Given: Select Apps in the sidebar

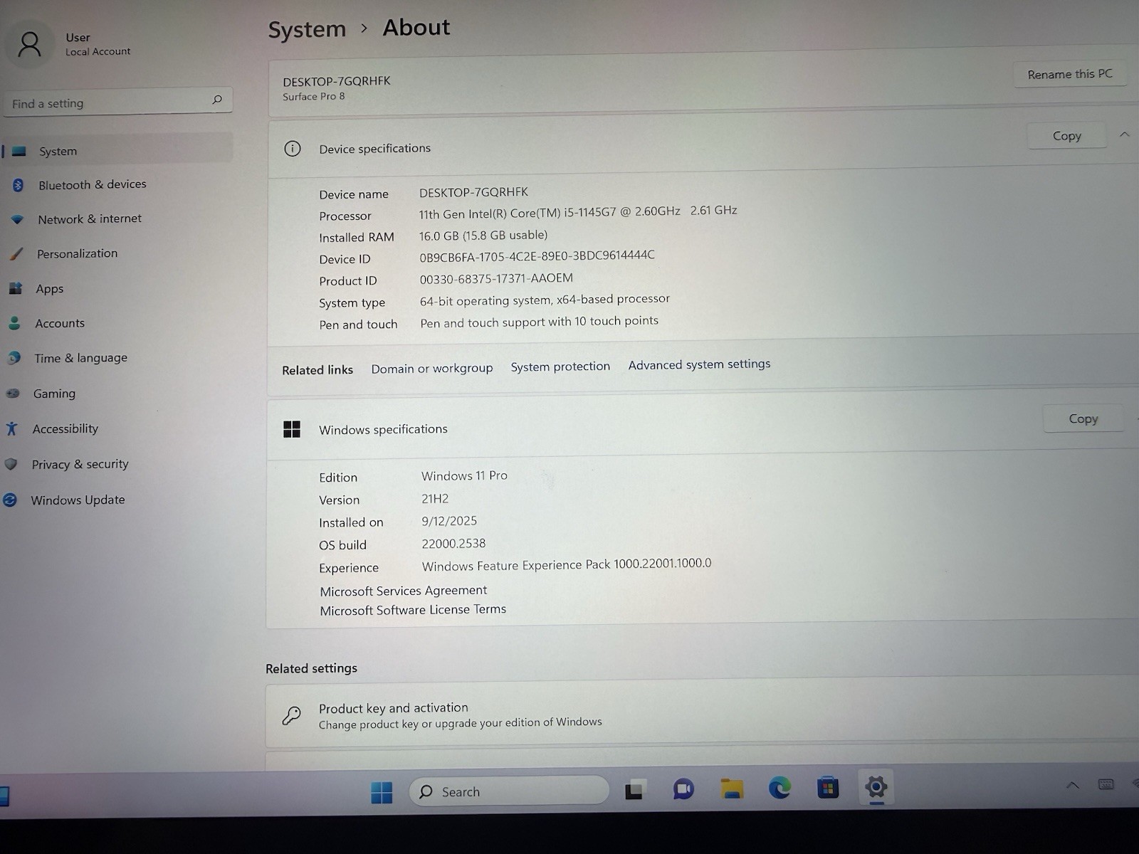Looking at the screenshot, I should (49, 288).
